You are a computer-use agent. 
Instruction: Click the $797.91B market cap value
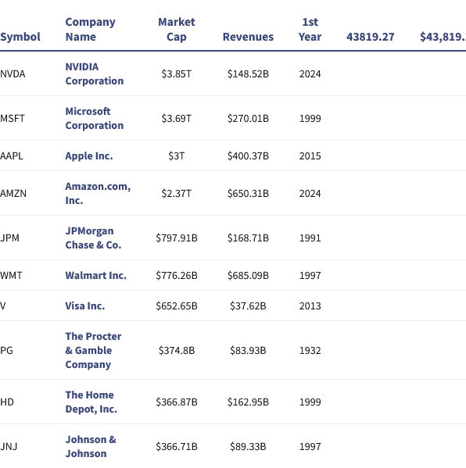point(177,238)
